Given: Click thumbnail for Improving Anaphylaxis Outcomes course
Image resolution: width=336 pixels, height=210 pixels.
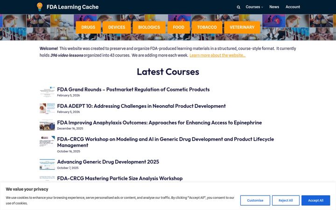Looking at the screenshot, I should [x=47, y=125].
